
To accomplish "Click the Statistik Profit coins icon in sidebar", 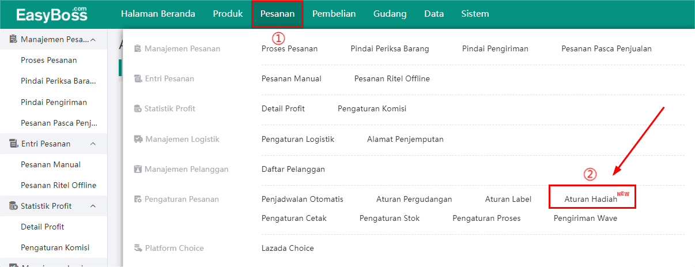I will click(x=13, y=206).
